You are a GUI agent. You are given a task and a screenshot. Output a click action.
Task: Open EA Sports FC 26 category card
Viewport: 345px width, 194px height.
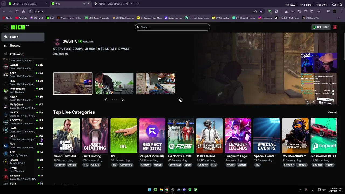[x=181, y=136]
